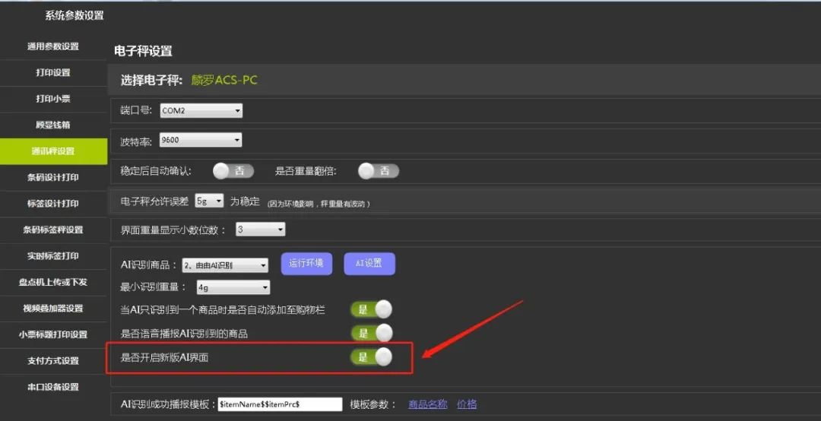Open 通用参数设置 in the sidebar

(x=53, y=46)
